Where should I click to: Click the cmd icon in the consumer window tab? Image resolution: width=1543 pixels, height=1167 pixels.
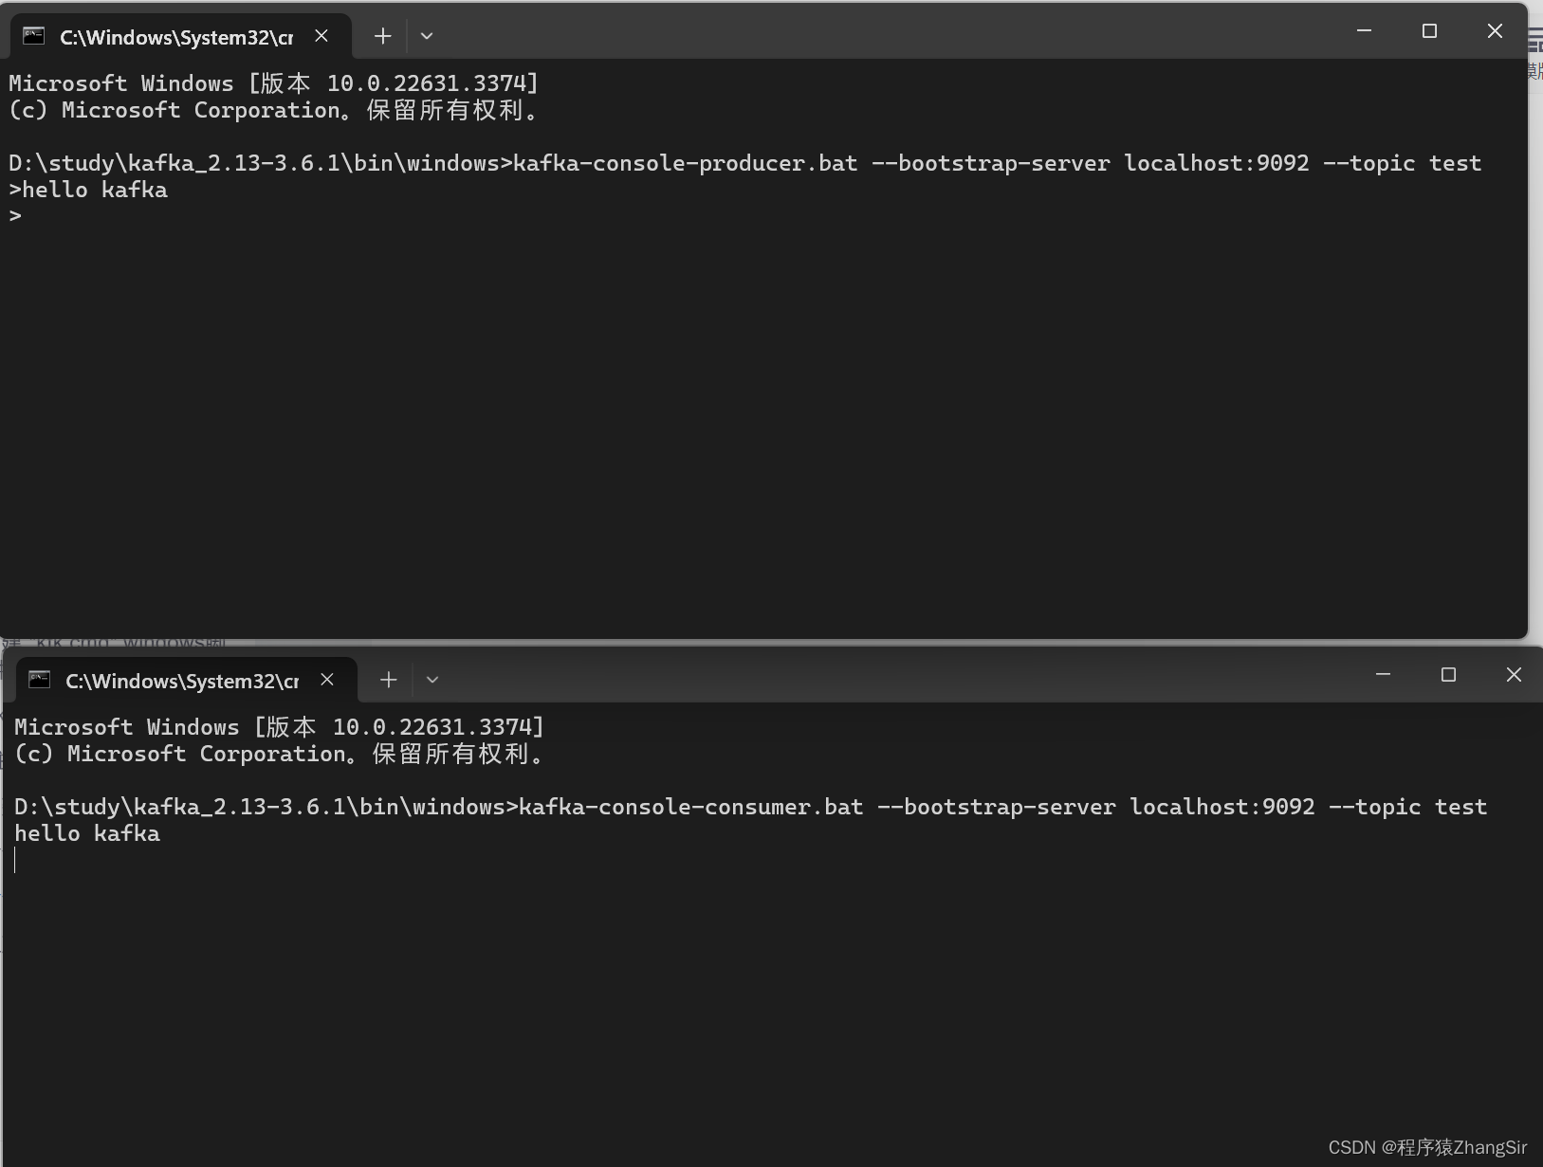40,680
